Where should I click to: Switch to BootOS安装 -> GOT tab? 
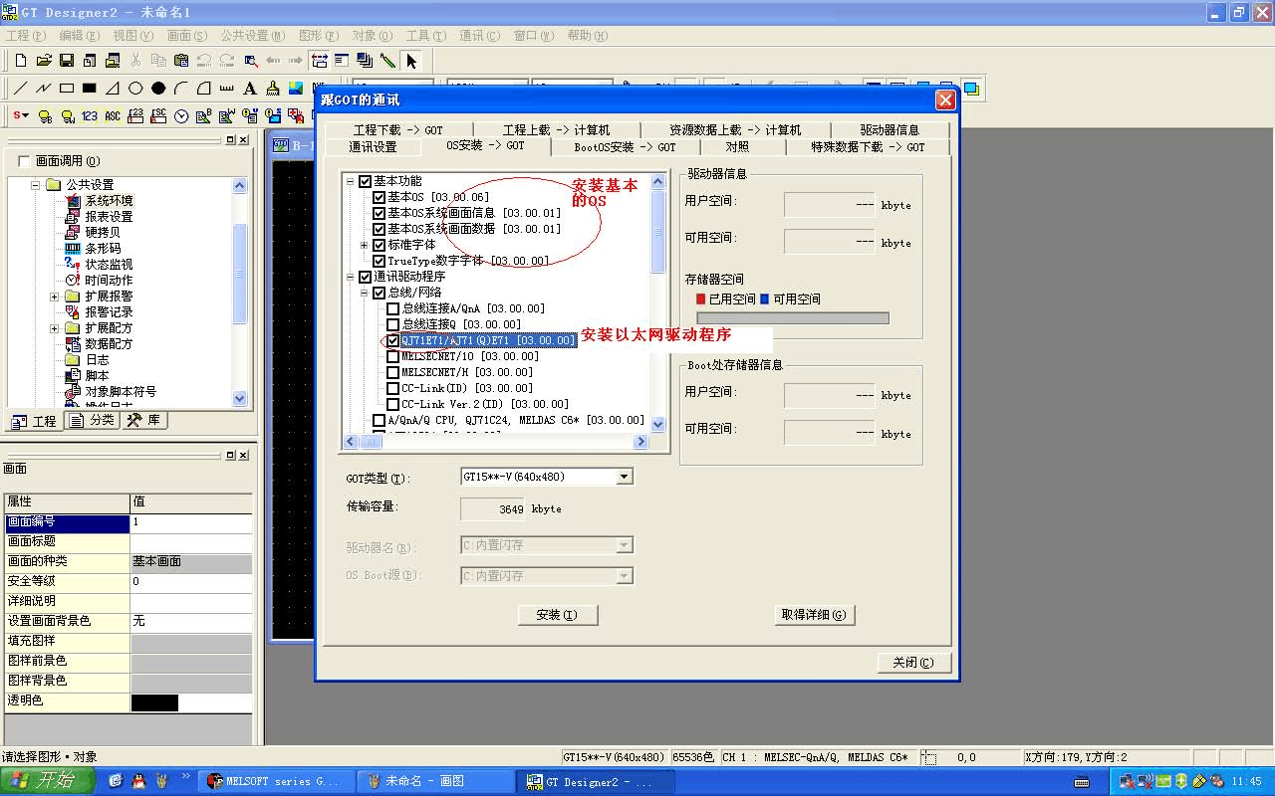[625, 146]
